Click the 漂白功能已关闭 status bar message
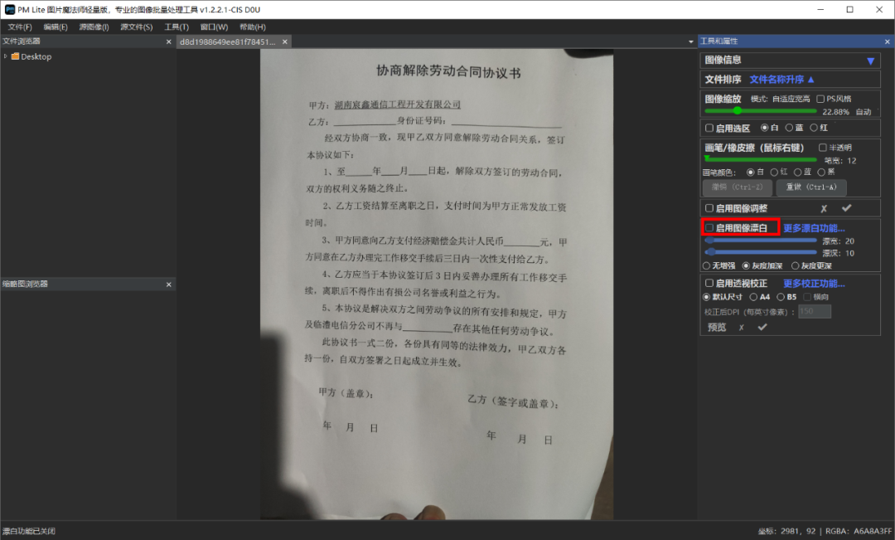Image resolution: width=895 pixels, height=540 pixels. [29, 531]
